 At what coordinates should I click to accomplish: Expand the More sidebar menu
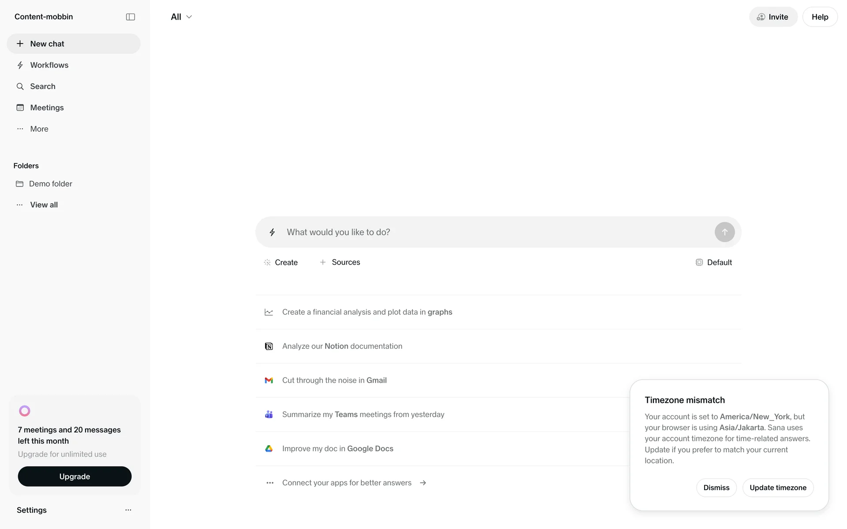pyautogui.click(x=39, y=129)
